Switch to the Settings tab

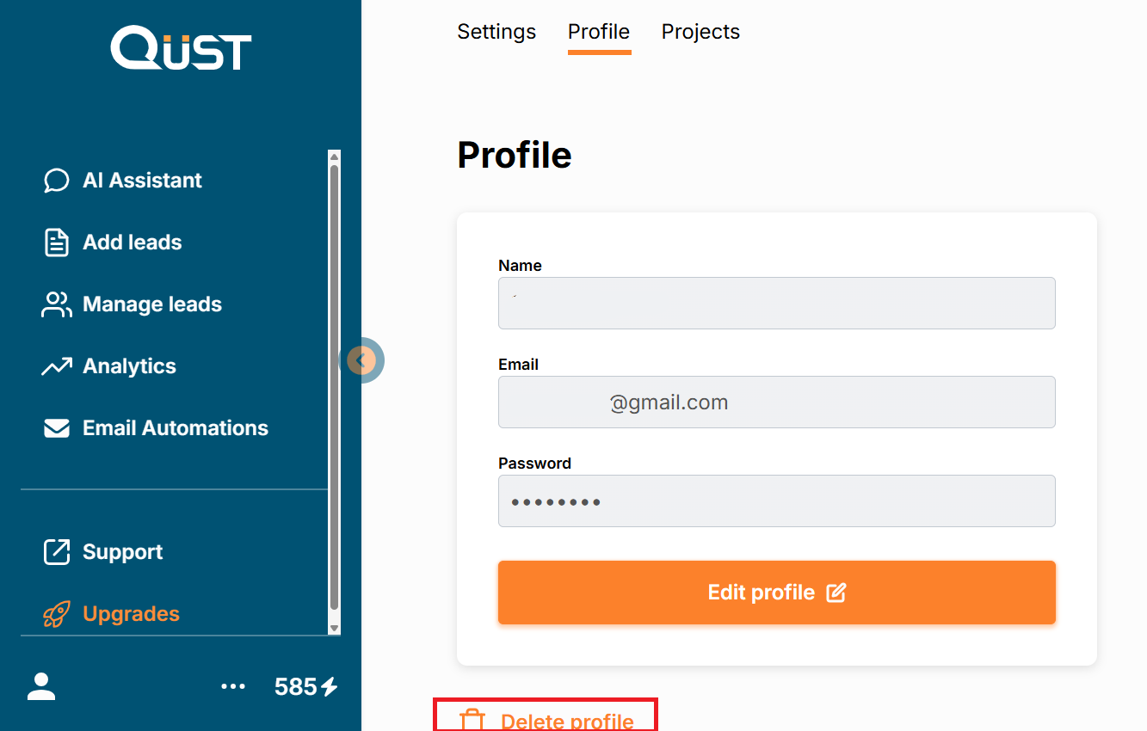496,32
